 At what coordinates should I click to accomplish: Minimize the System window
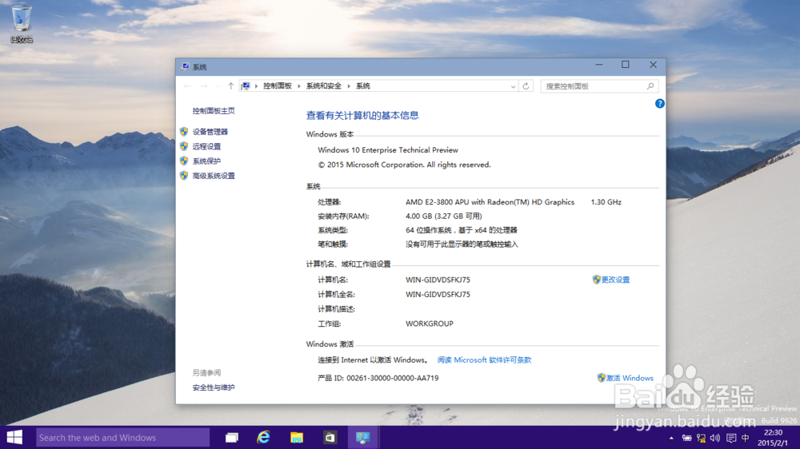coord(599,65)
